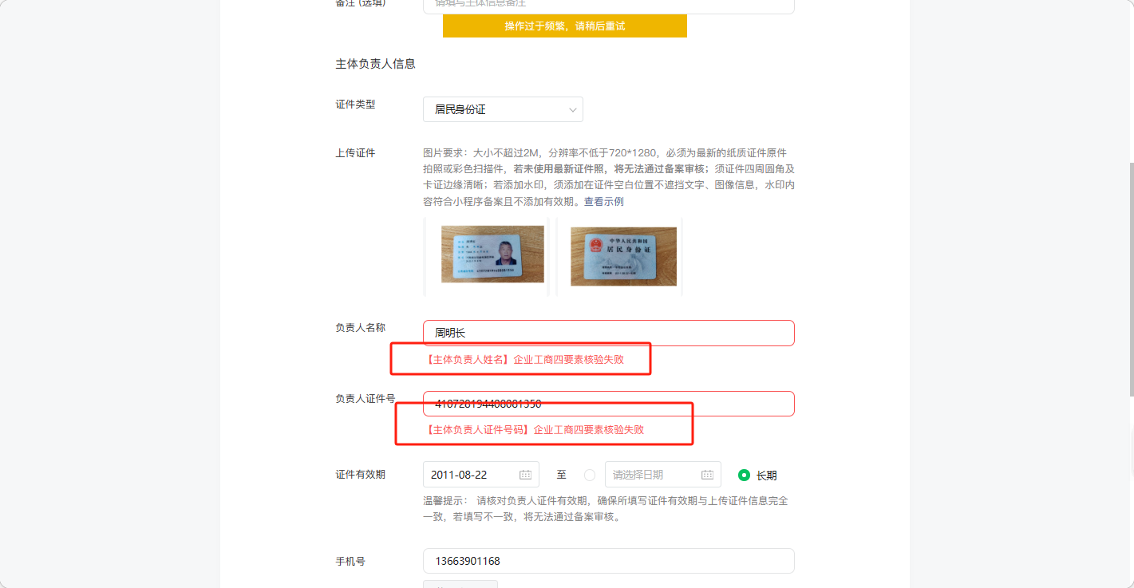Image resolution: width=1134 pixels, height=588 pixels.
Task: Click the 请选择日期 end date field
Action: pos(662,475)
